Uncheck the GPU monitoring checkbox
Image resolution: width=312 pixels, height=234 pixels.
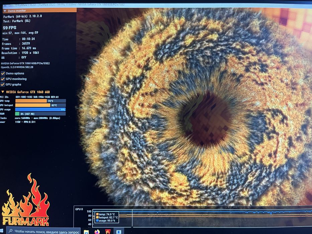(3, 79)
